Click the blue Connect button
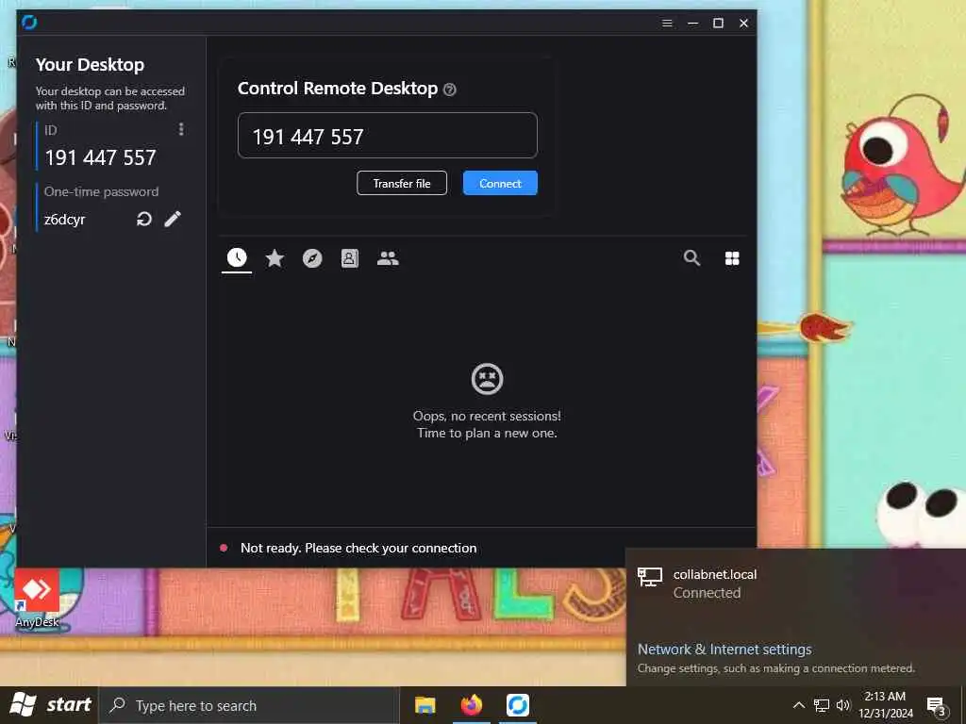966x724 pixels. (500, 184)
